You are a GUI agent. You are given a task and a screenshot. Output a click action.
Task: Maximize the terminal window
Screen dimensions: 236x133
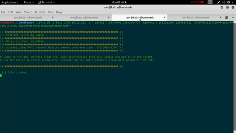point(228,7)
